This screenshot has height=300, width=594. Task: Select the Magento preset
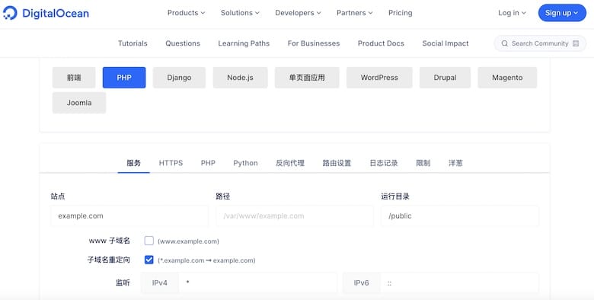(x=507, y=78)
